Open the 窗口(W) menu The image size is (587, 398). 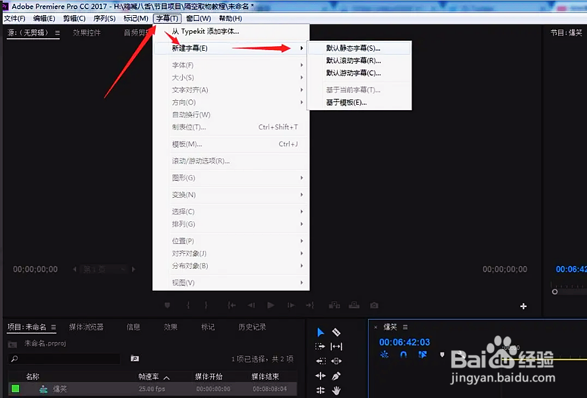click(x=199, y=18)
